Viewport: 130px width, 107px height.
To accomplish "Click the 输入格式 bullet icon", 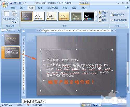I will (44, 60).
